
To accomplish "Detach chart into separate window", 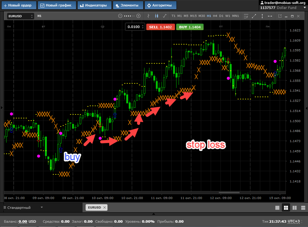I will click(x=280, y=16).
